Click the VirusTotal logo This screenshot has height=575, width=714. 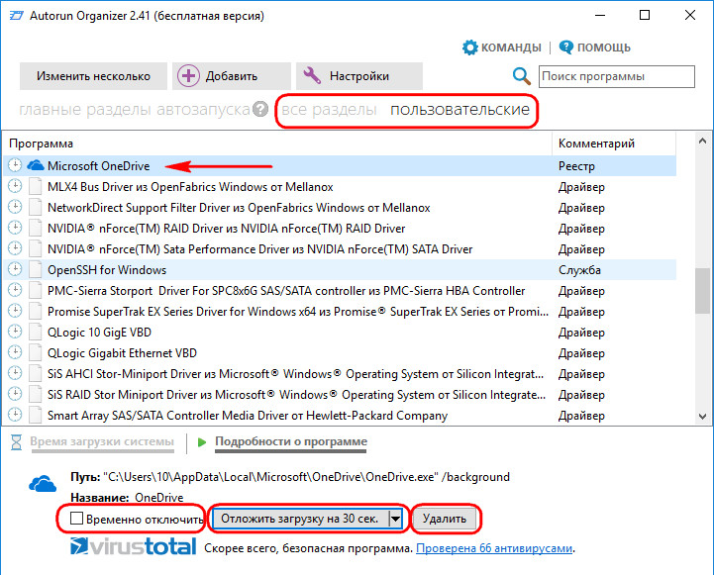134,546
